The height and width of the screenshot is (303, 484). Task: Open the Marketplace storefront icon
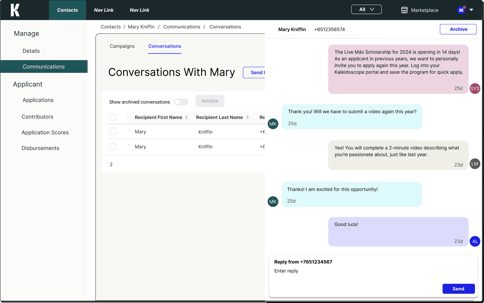pyautogui.click(x=404, y=10)
